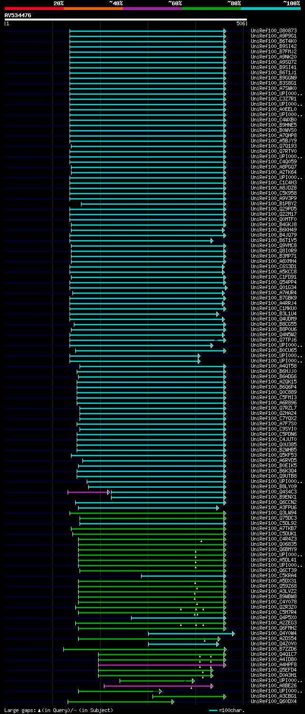Click the query end position 506

(x=241, y=23)
